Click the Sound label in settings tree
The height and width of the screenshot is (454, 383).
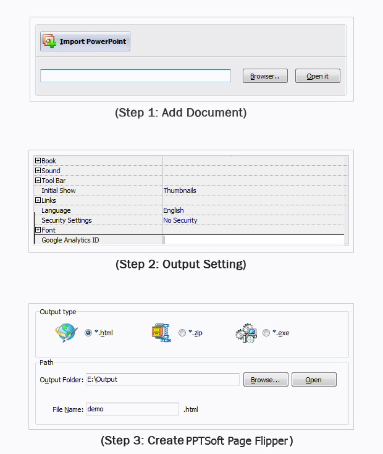point(51,171)
